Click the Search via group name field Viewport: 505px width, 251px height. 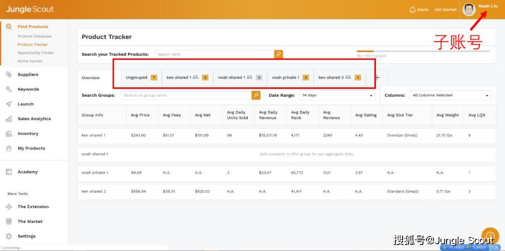tap(187, 95)
